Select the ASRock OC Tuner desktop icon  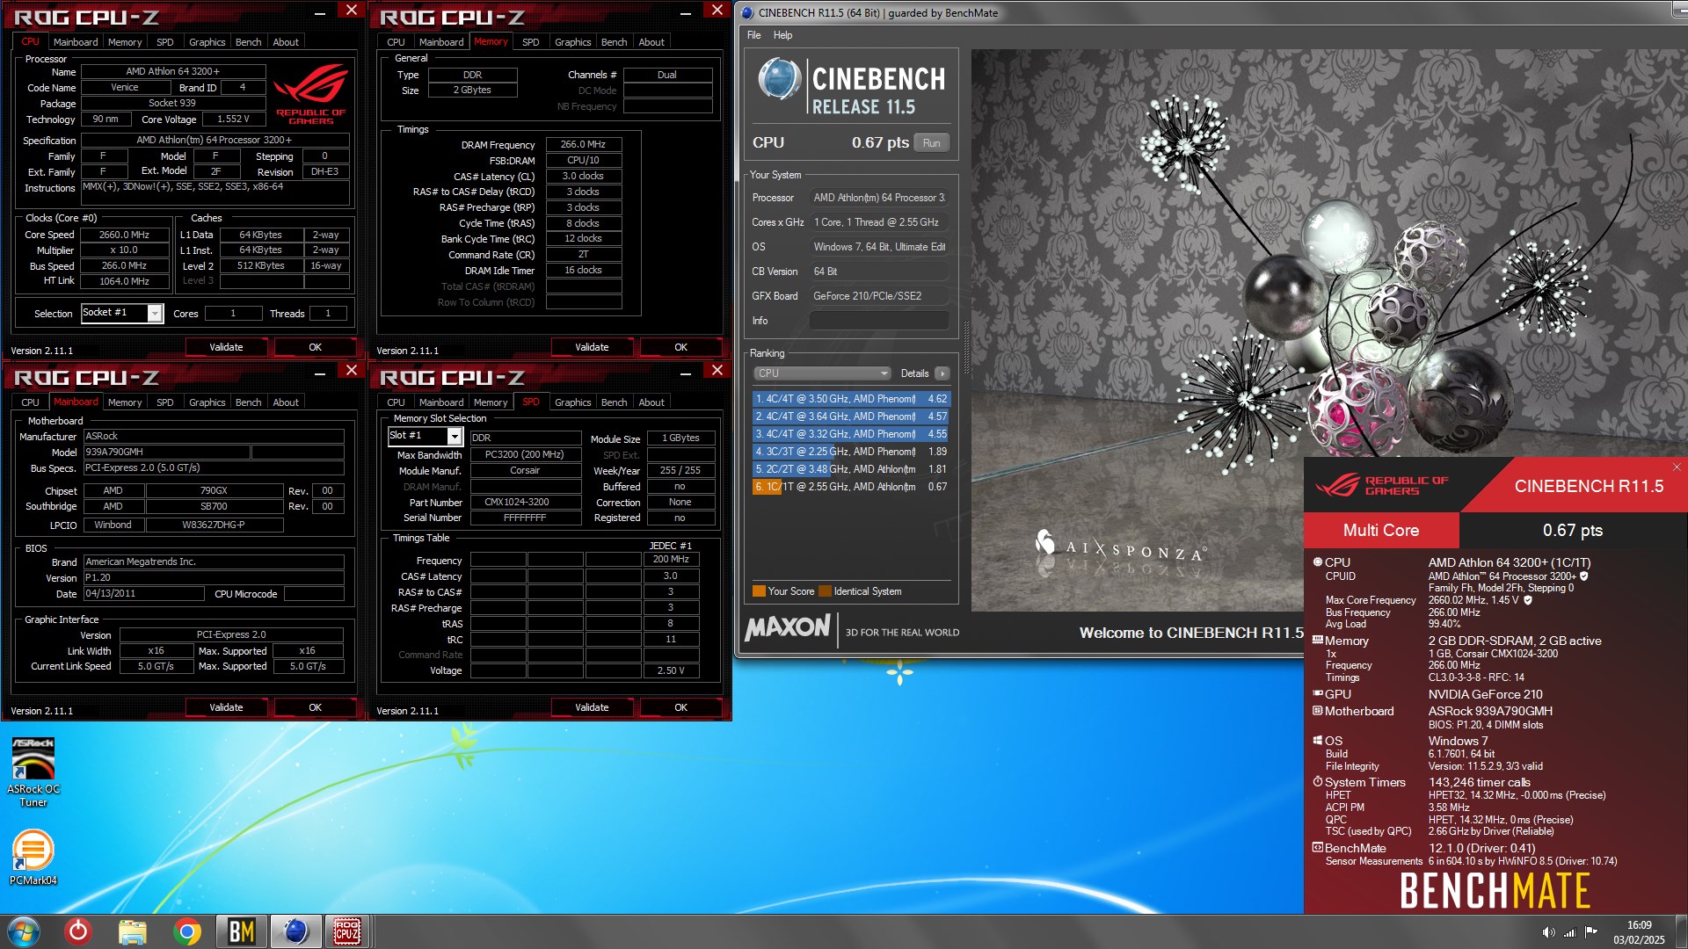click(x=33, y=773)
